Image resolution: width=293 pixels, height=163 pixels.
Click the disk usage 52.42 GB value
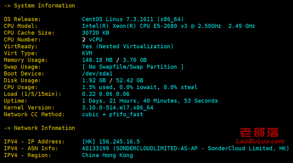point(129,80)
